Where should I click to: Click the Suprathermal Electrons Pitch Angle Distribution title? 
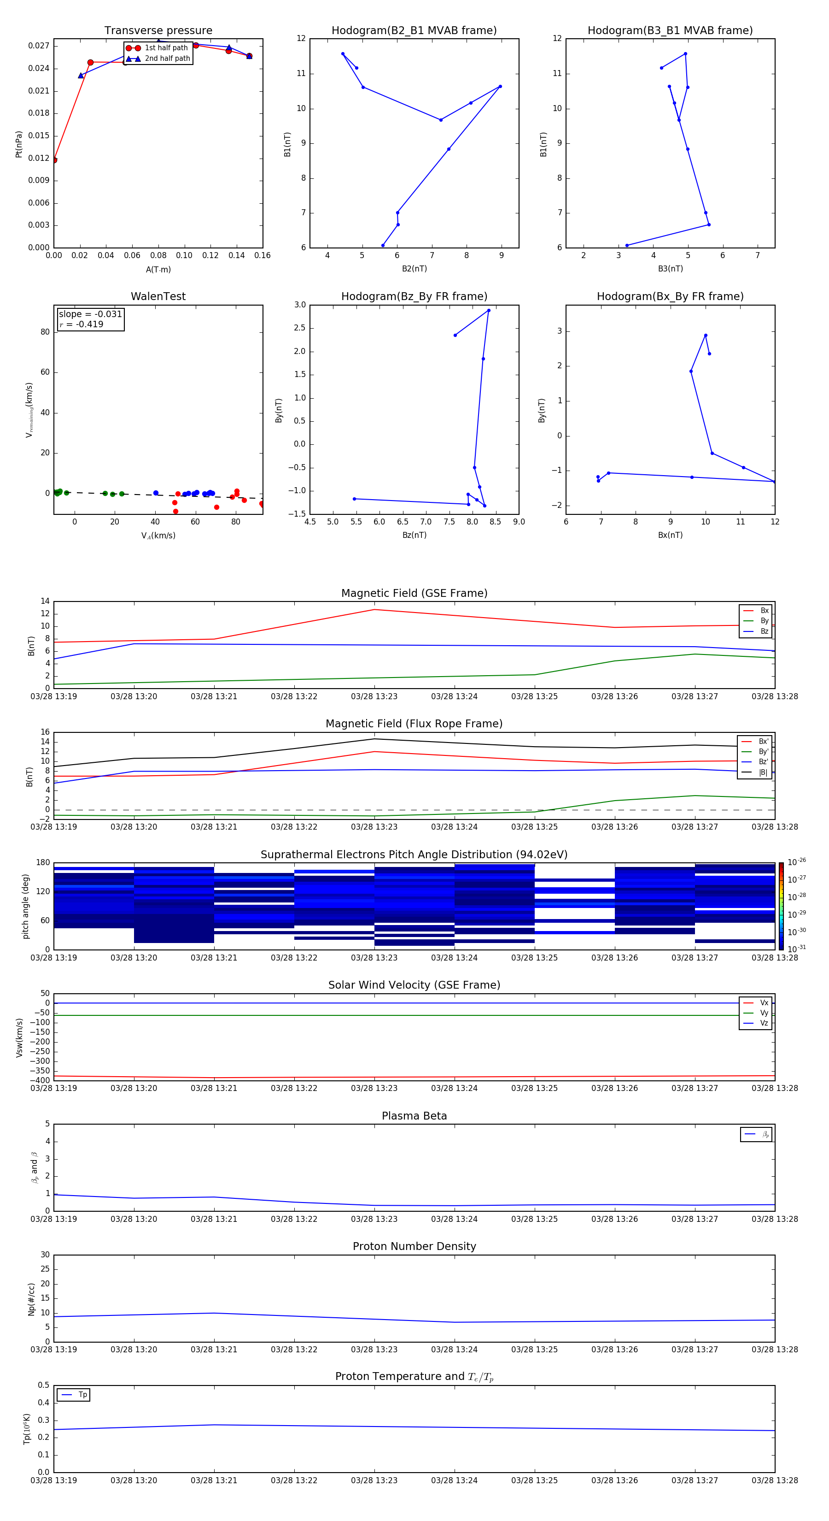414,855
